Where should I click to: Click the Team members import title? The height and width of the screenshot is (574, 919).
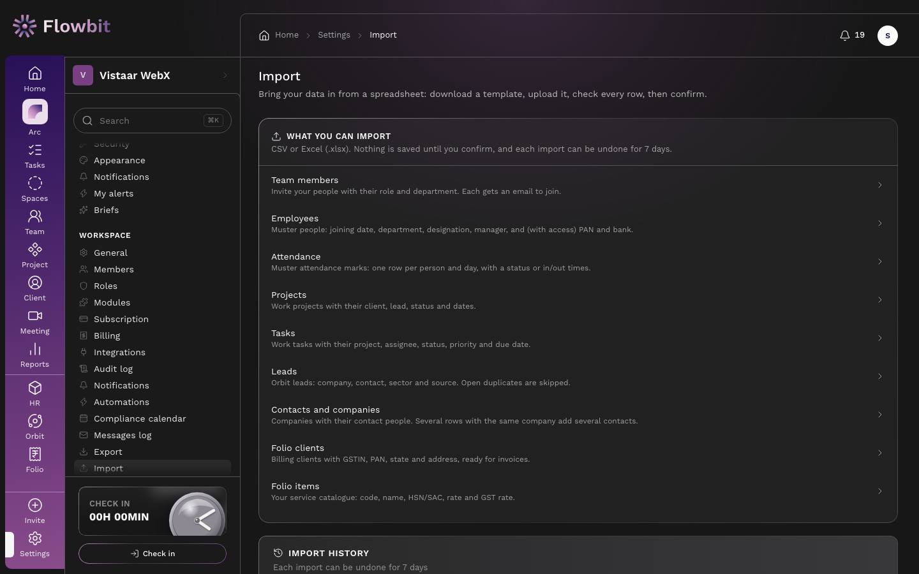304,180
